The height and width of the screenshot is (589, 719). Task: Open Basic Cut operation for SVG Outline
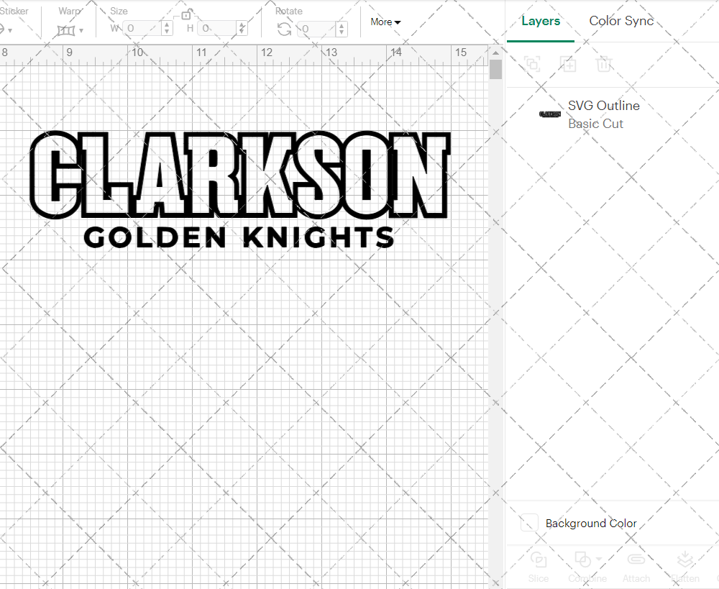pos(596,124)
